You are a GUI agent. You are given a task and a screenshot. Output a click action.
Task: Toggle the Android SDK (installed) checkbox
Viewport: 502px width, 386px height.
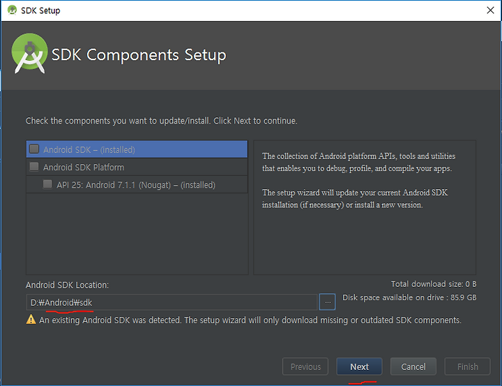[x=34, y=149]
